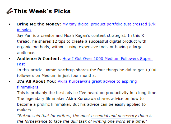Click the bullet before "Bring Me the Money"
Viewport: 171px width, 124px height.
coord(10,24)
